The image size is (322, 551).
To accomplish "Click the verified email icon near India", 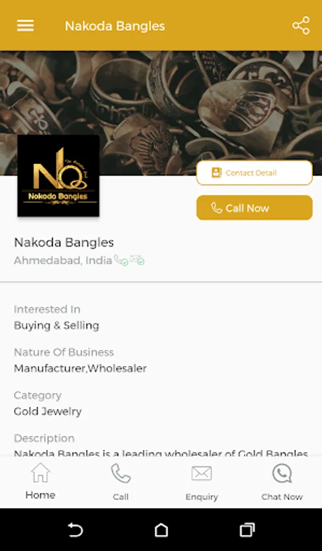I will click(x=137, y=260).
